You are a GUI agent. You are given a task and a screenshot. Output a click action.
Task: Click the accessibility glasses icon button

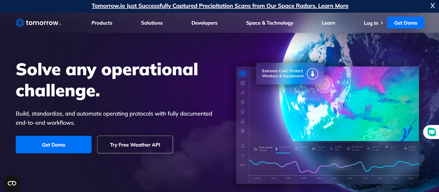click(x=12, y=183)
